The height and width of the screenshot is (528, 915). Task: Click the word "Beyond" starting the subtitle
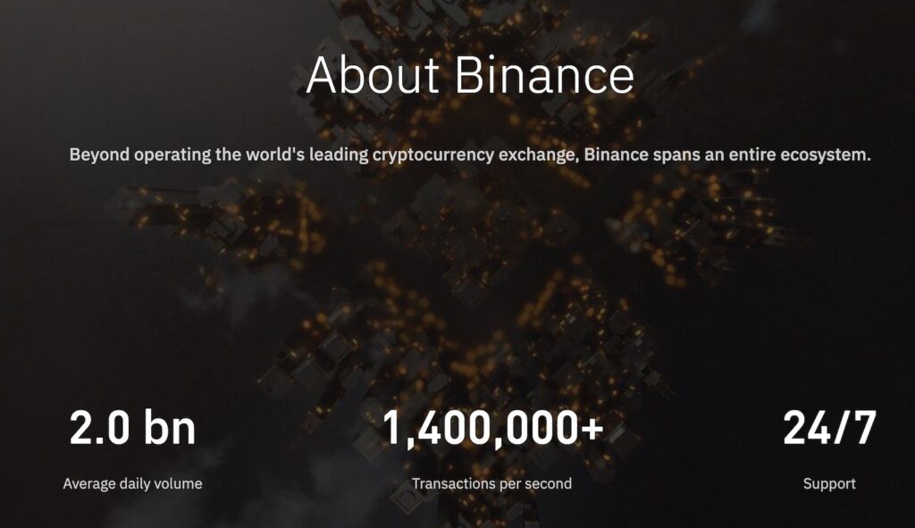click(x=96, y=155)
